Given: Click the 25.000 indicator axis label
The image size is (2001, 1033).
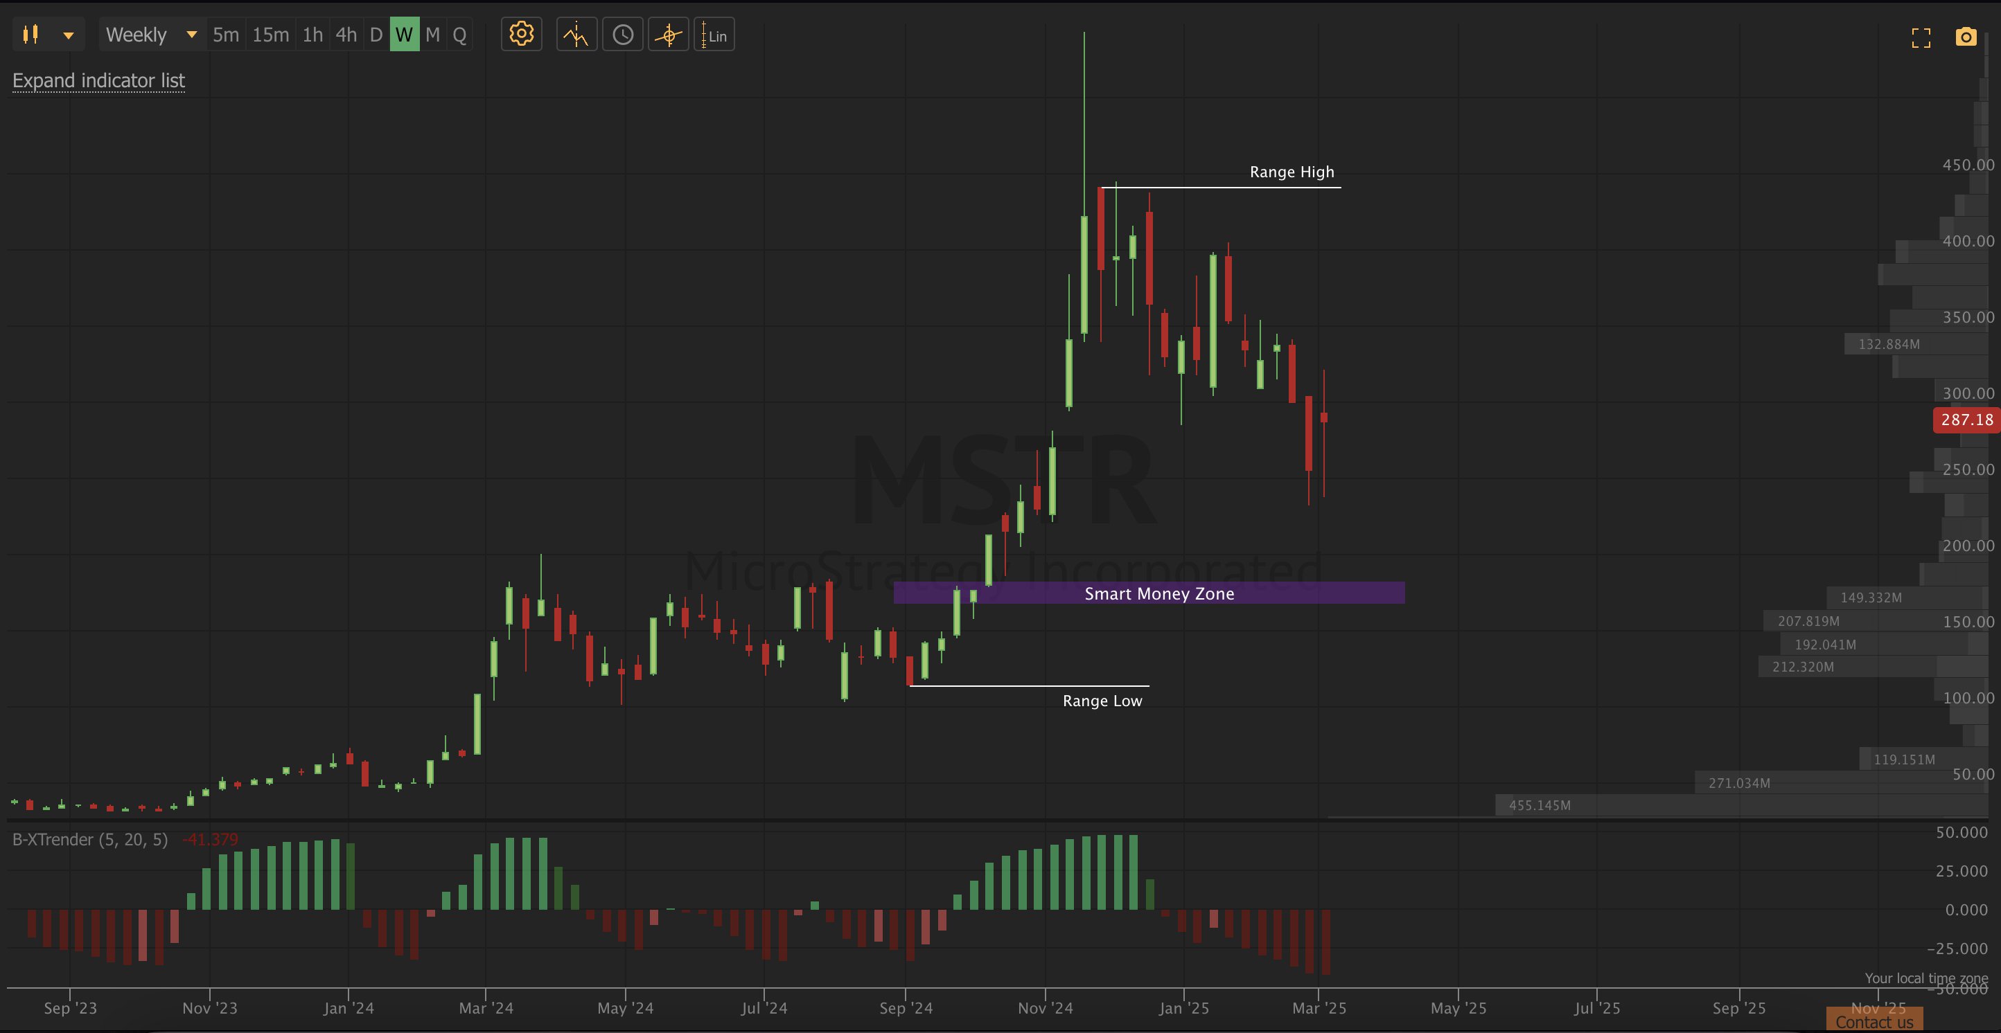Looking at the screenshot, I should click(x=1962, y=872).
